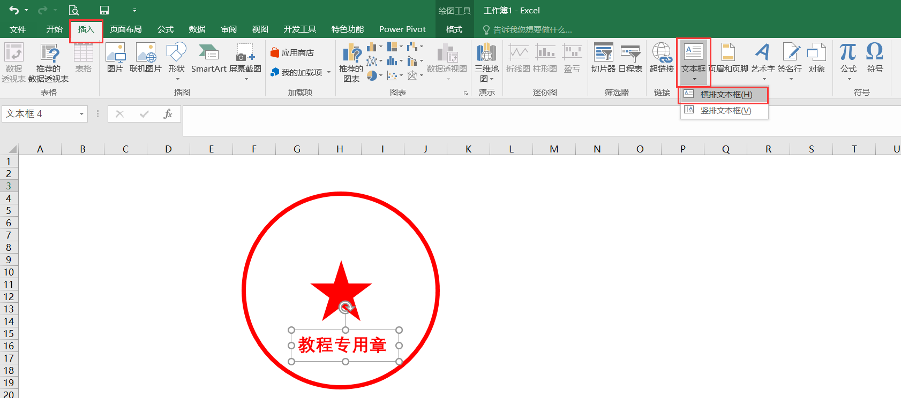901x398 pixels.
Task: Open the 形状 shapes gallery
Action: tap(176, 61)
